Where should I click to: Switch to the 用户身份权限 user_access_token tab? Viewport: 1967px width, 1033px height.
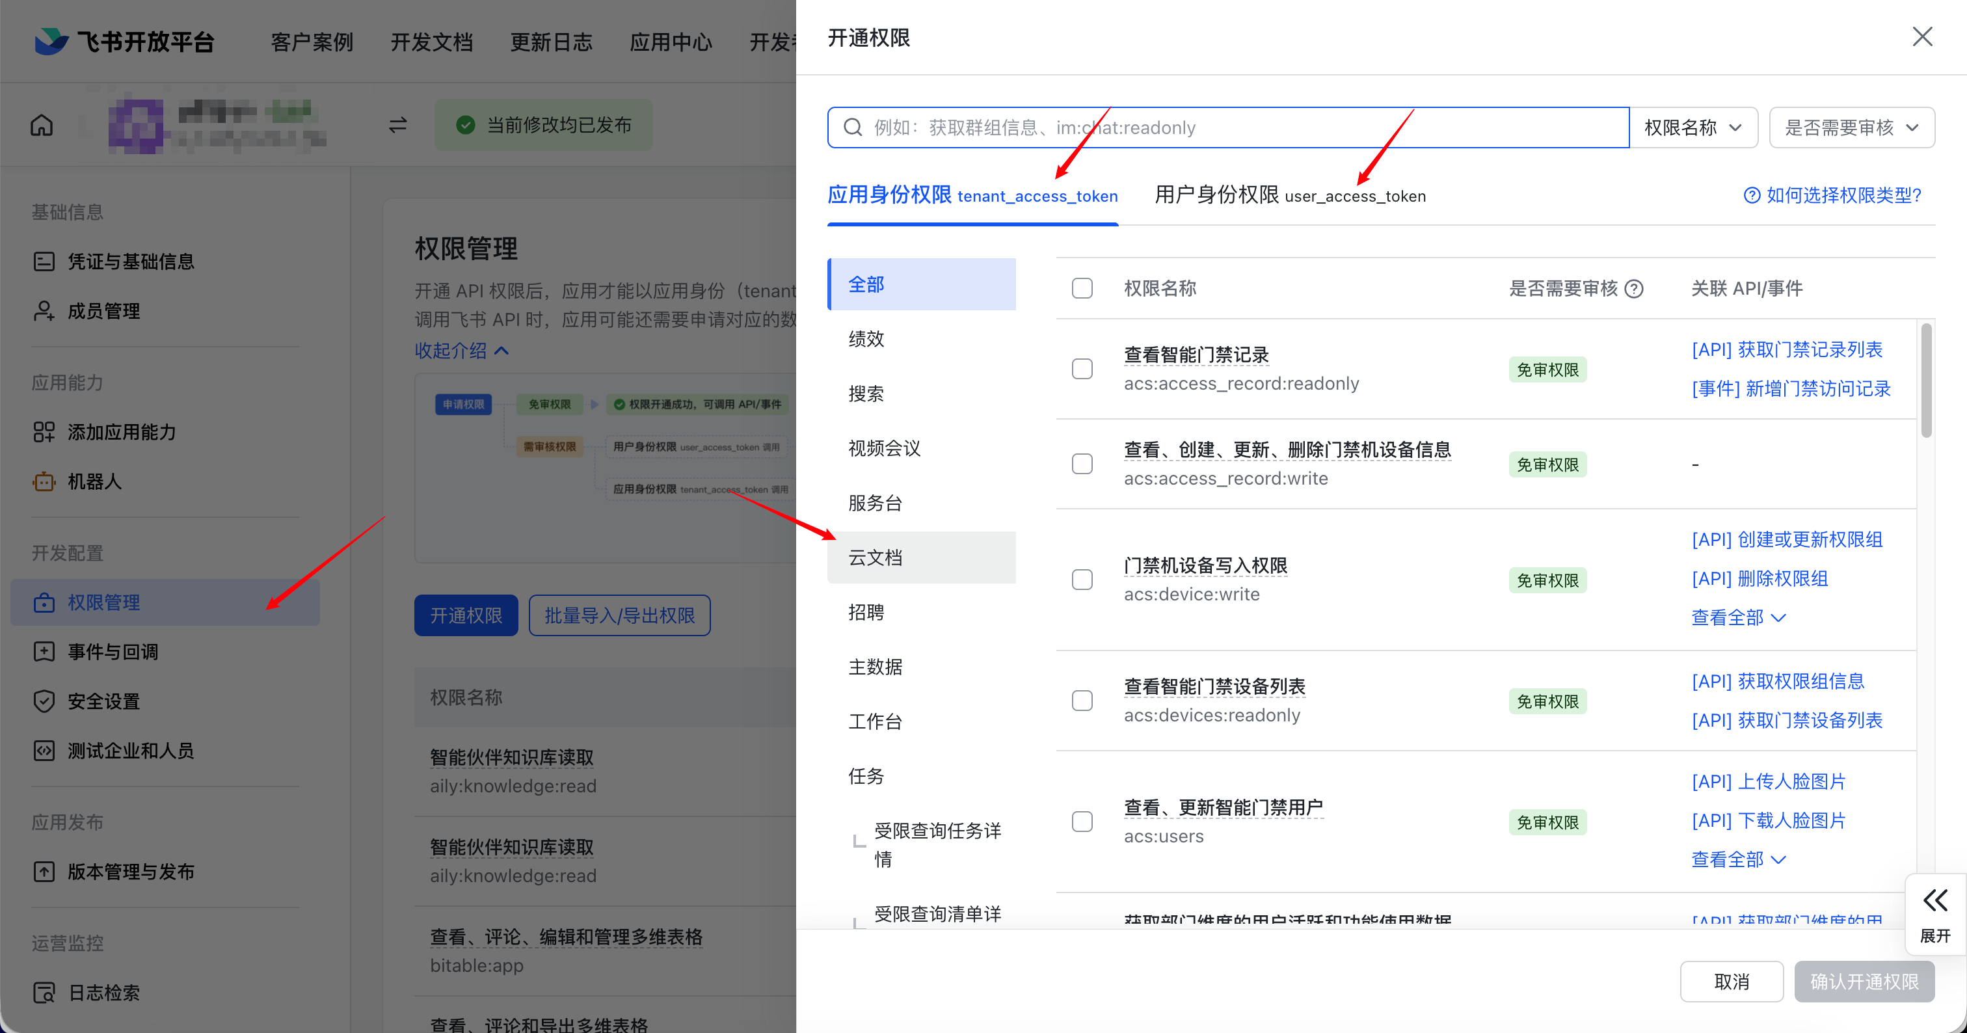point(1290,195)
